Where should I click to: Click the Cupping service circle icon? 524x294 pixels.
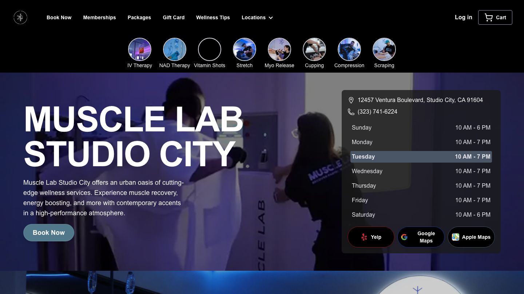[x=314, y=49]
